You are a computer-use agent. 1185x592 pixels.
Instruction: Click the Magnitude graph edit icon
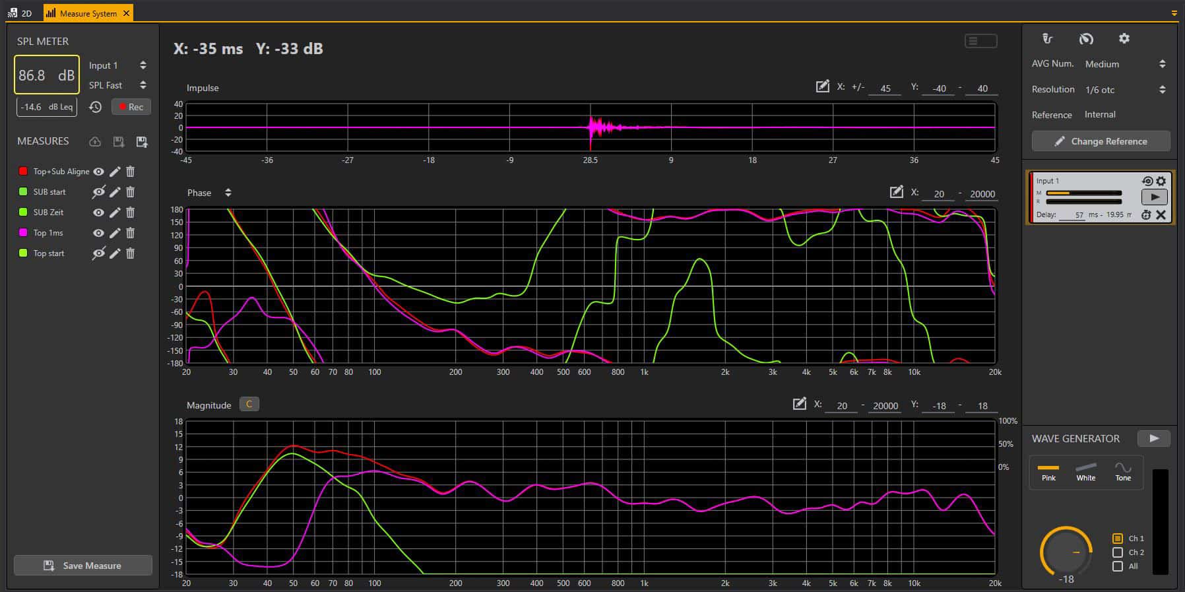coord(799,404)
